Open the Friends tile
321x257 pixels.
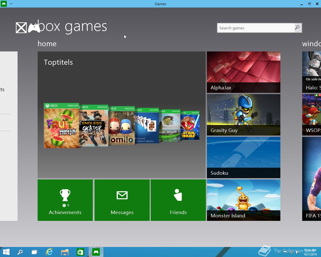tap(178, 200)
